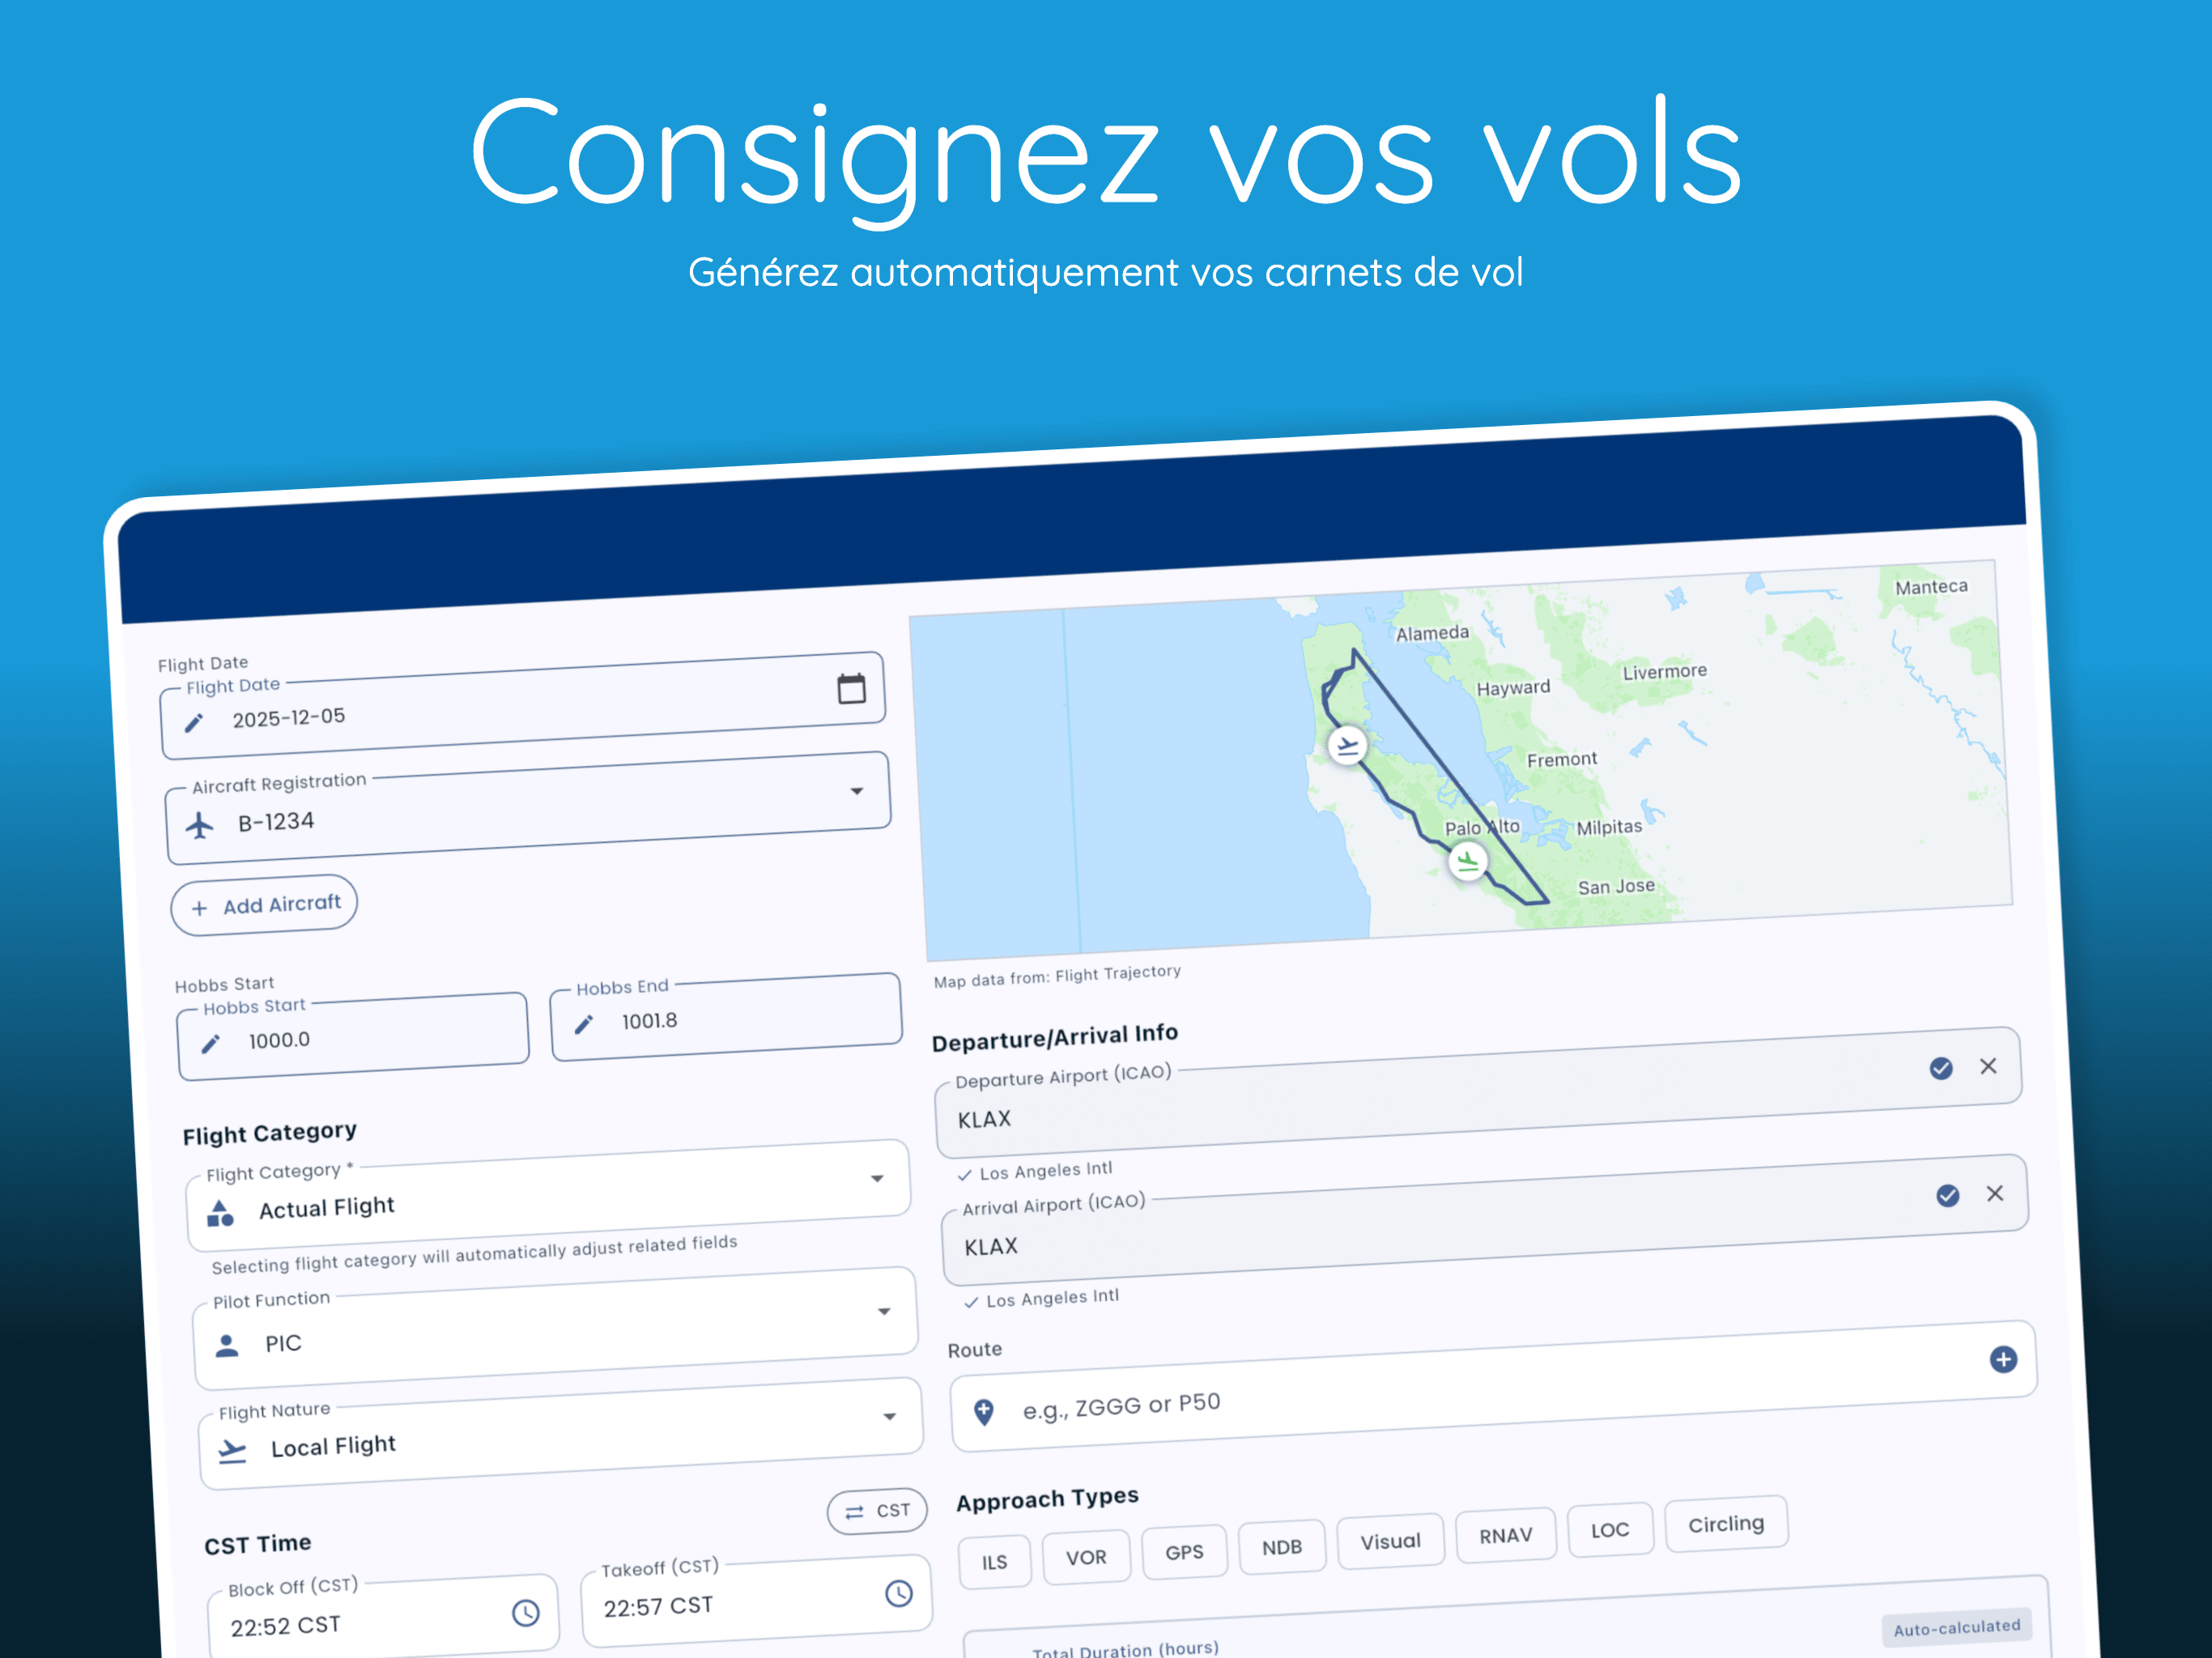Select the ILS approach type
The width and height of the screenshot is (2212, 1658).
tap(994, 1561)
